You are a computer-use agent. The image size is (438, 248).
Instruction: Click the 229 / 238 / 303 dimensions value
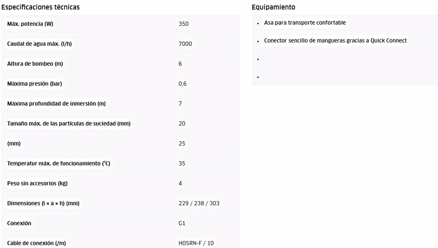click(199, 204)
